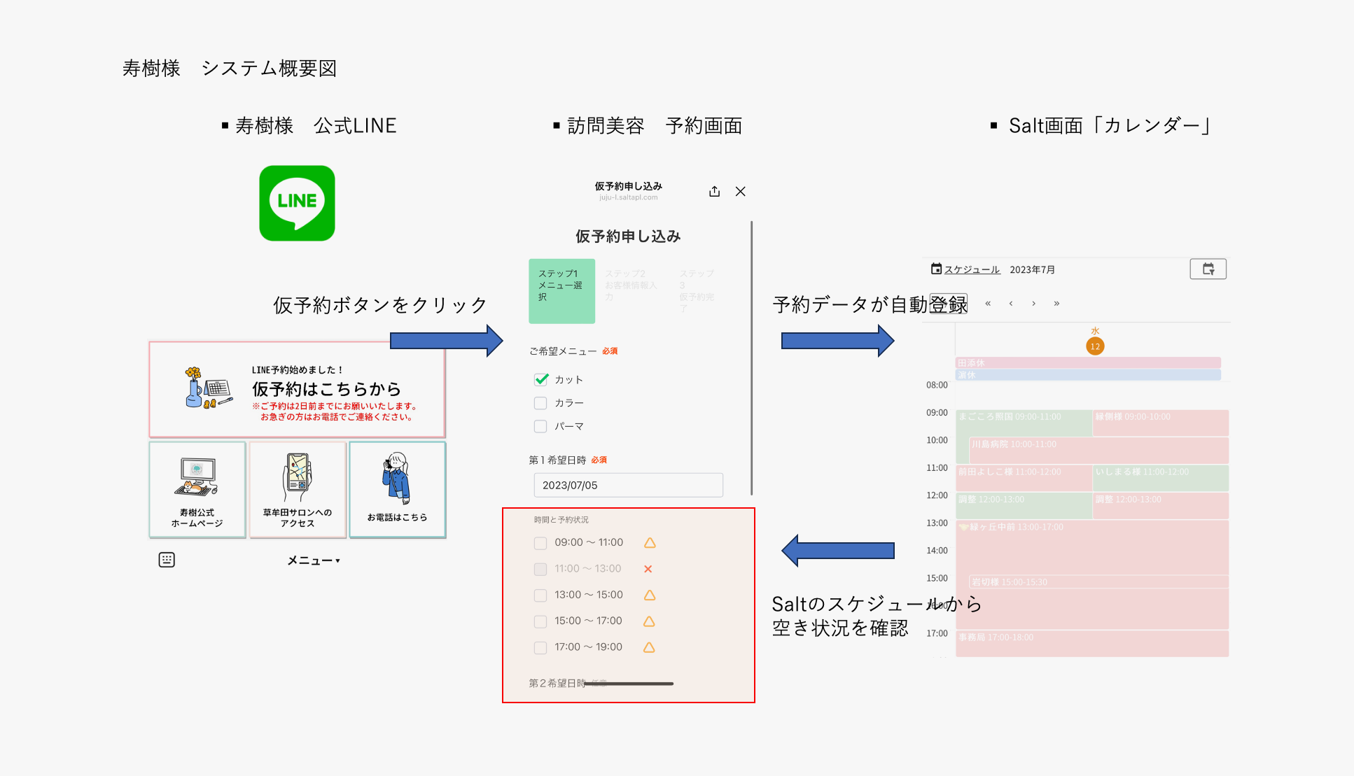Click the triangle availability mark for 15:00 ~ 17:00
The image size is (1354, 776).
(x=649, y=621)
